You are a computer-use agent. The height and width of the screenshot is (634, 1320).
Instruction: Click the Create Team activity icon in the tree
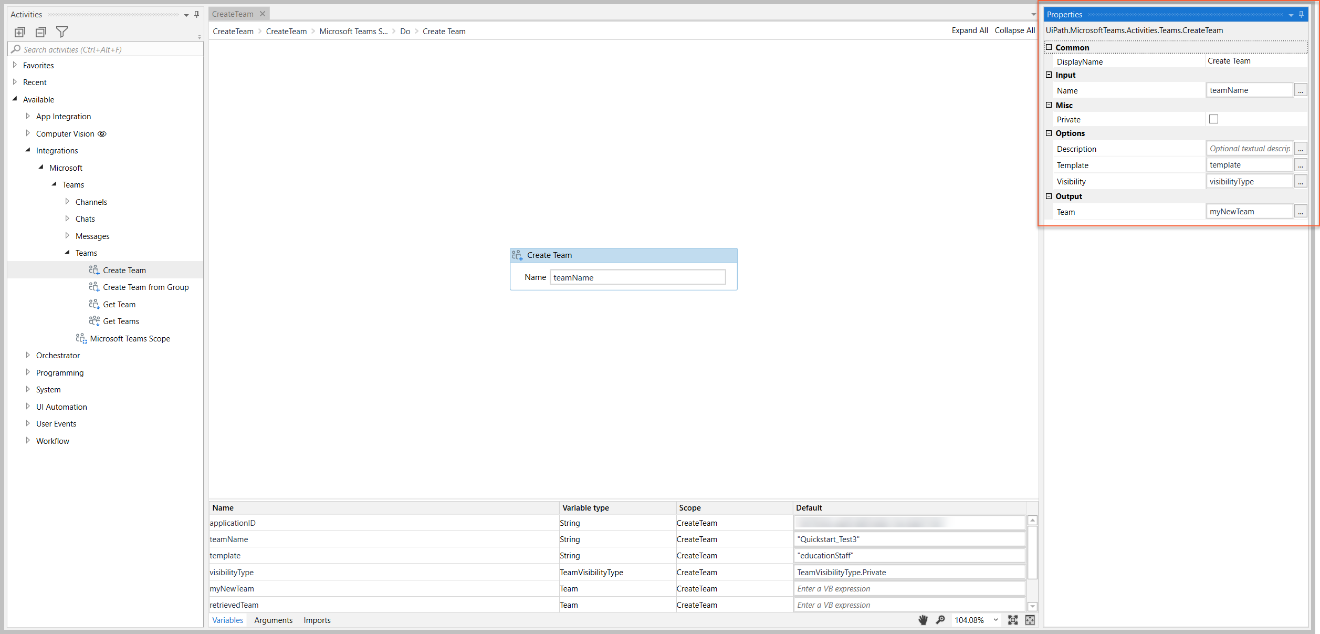pos(95,269)
